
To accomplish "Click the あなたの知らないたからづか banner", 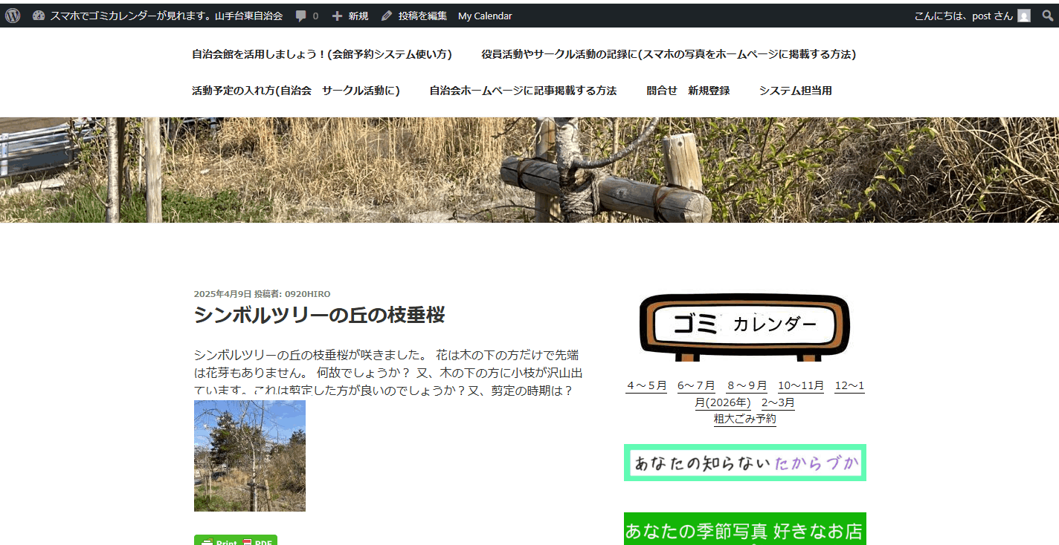I will [x=744, y=463].
